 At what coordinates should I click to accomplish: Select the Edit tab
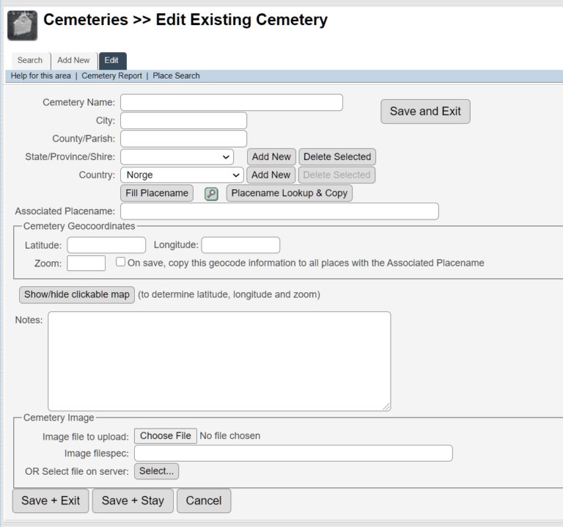[111, 60]
